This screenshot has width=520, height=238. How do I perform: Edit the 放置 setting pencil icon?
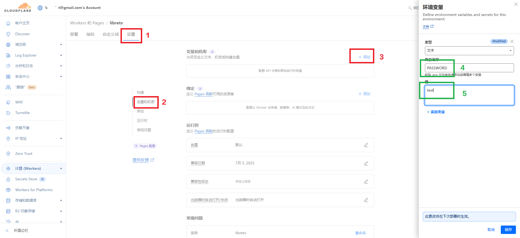(366, 145)
